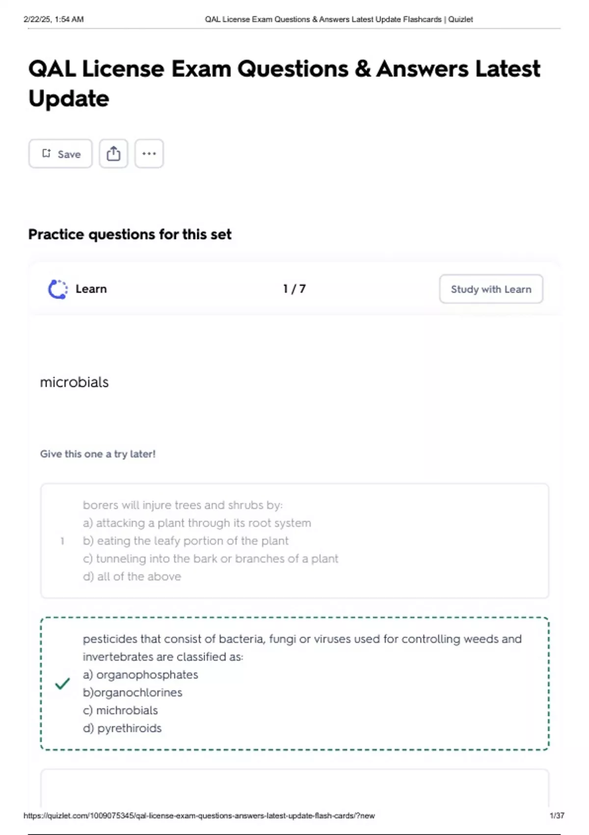Open the share icon button
The height and width of the screenshot is (835, 589).
click(113, 154)
